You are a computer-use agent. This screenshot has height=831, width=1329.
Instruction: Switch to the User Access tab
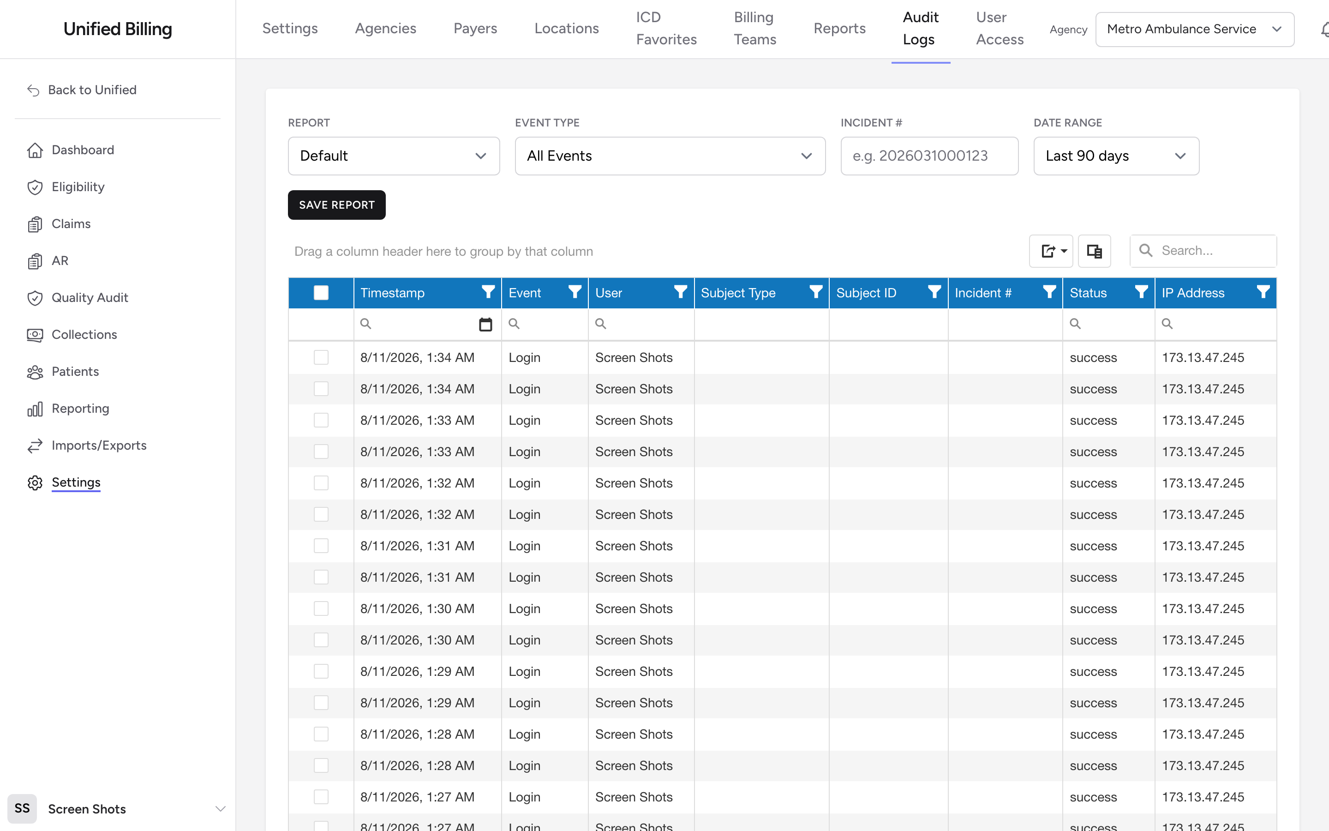tap(1000, 29)
